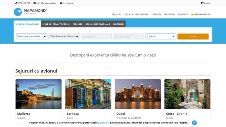This screenshot has width=226, height=127.
Task: Open the Mallorca destination photo
Action: [38, 94]
